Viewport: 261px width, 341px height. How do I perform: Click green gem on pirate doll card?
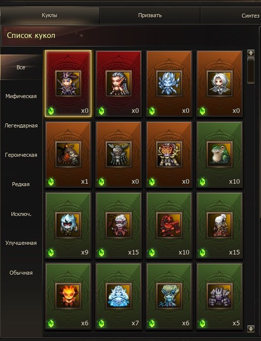(51, 111)
